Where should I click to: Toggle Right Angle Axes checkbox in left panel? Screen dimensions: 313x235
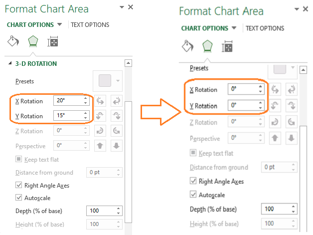click(x=19, y=185)
